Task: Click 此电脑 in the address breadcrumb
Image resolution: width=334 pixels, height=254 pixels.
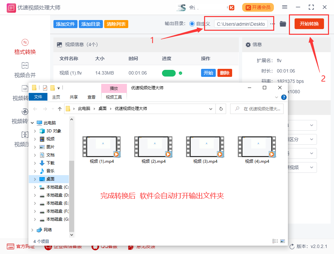Action: pos(84,109)
